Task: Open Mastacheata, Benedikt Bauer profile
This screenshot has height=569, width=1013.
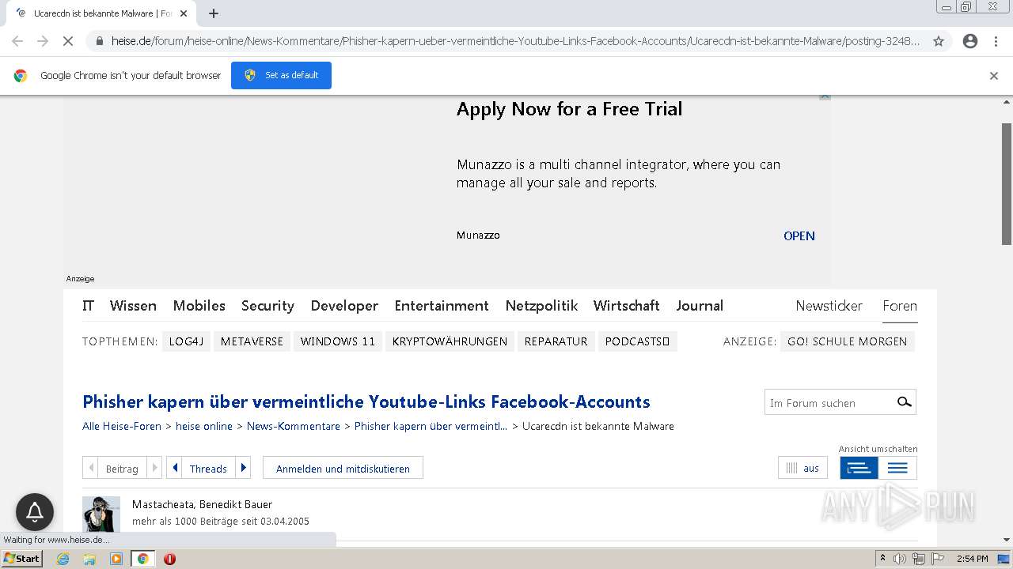Action: (x=202, y=504)
